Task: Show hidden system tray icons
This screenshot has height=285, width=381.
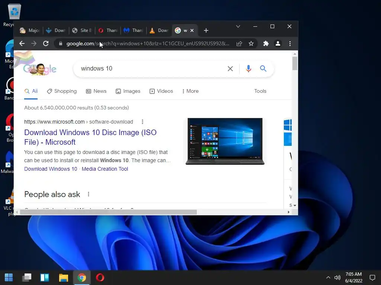Action: [x=328, y=278]
